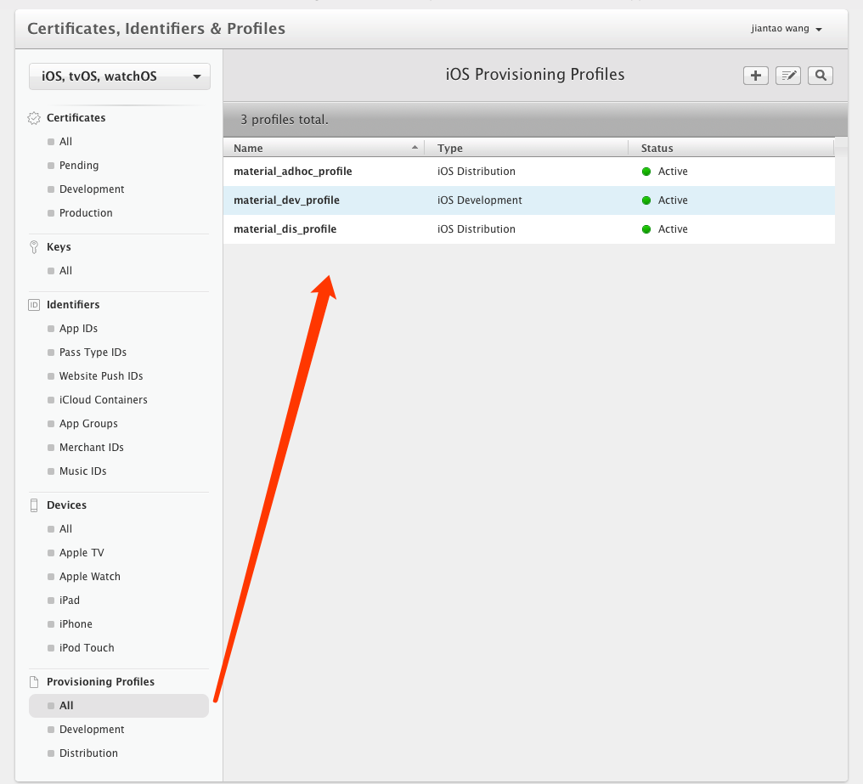The image size is (863, 784).
Task: Click the search magnifier icon
Action: click(x=821, y=76)
